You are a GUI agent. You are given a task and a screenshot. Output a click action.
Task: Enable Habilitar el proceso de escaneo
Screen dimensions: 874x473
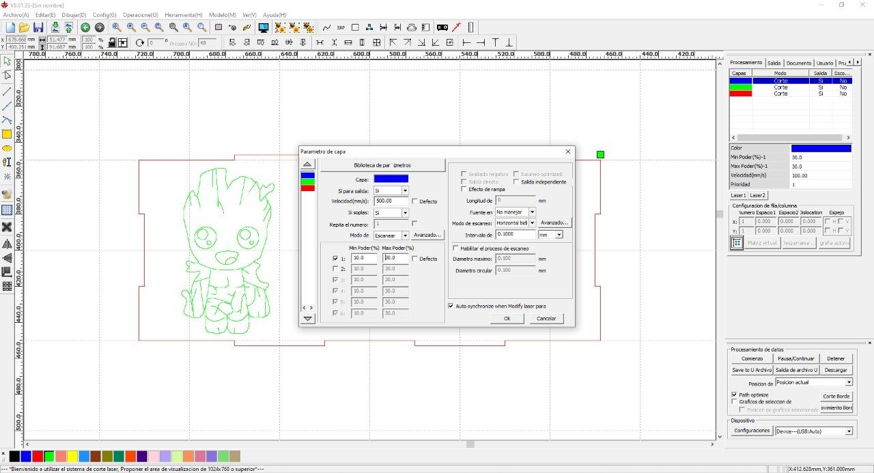click(456, 248)
